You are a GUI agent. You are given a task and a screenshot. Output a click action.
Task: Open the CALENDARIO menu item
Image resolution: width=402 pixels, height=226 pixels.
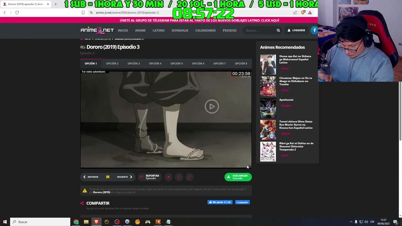(x=205, y=30)
